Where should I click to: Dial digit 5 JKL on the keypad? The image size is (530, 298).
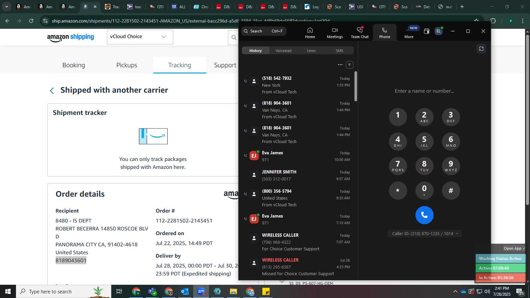[424, 141]
